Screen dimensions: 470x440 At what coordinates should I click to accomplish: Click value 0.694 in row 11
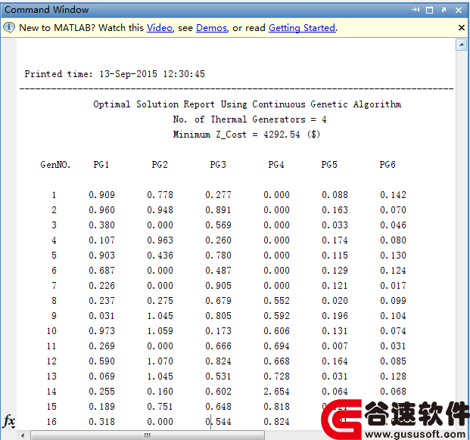[276, 346]
